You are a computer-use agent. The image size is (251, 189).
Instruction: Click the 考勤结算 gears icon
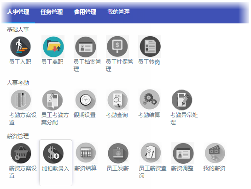coord(150,100)
